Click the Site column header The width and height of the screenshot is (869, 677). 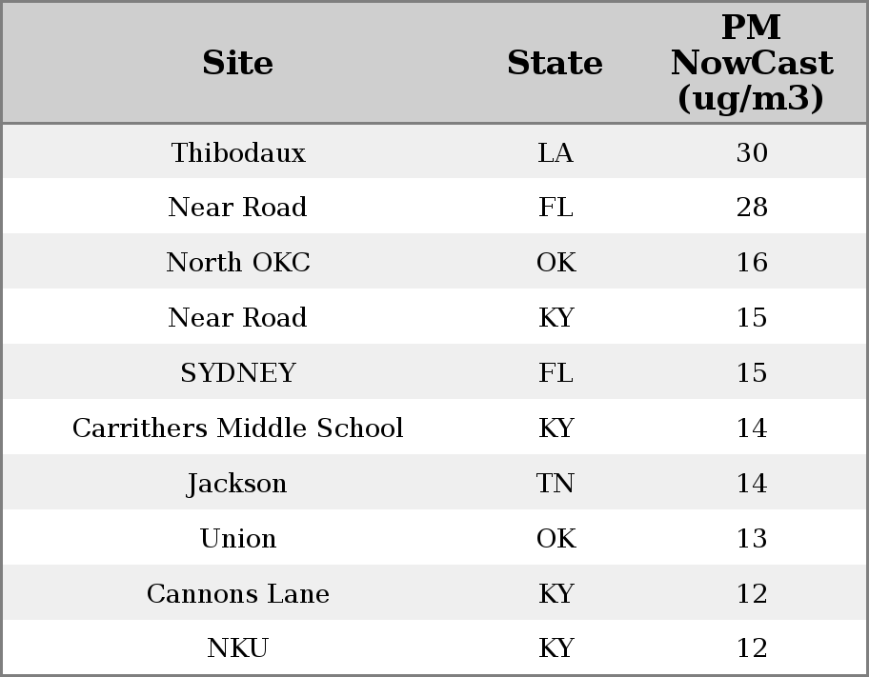pos(238,64)
